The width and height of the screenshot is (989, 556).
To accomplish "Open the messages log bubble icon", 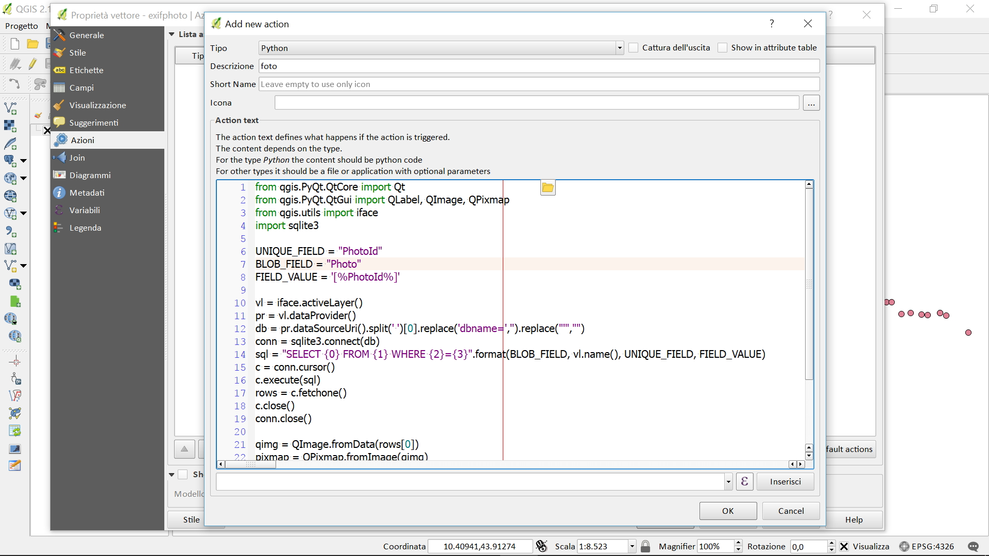I will point(973,546).
